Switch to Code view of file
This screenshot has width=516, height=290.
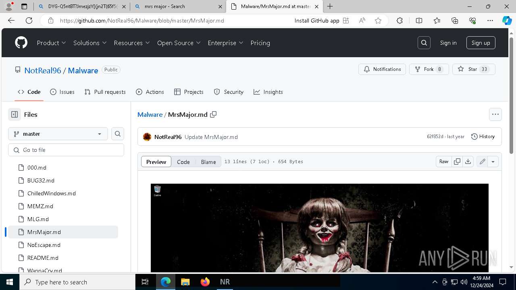pyautogui.click(x=183, y=162)
